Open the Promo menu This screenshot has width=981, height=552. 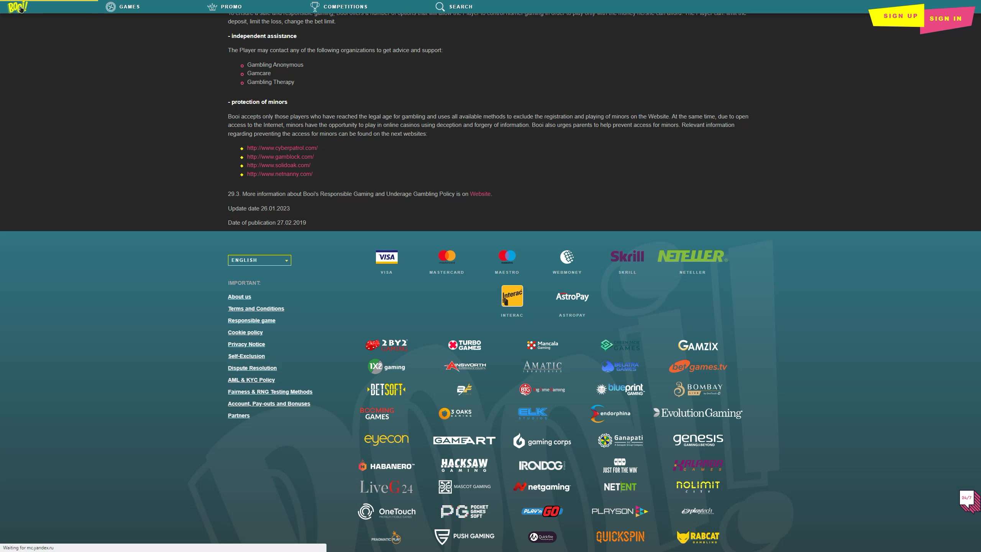[x=225, y=7]
